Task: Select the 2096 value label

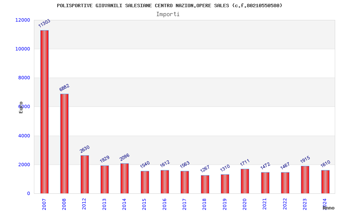Action: [124, 157]
